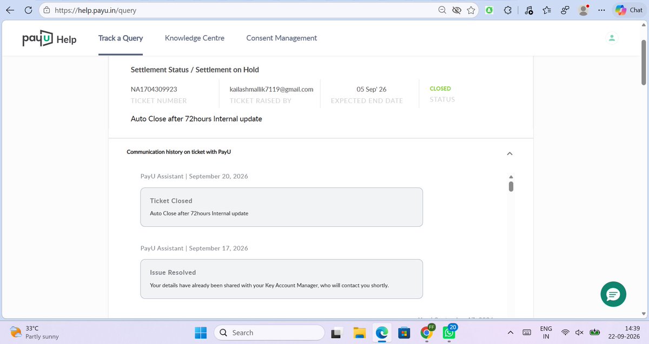The height and width of the screenshot is (344, 649).
Task: Click the help.payu.in address bar URL
Action: point(95,10)
